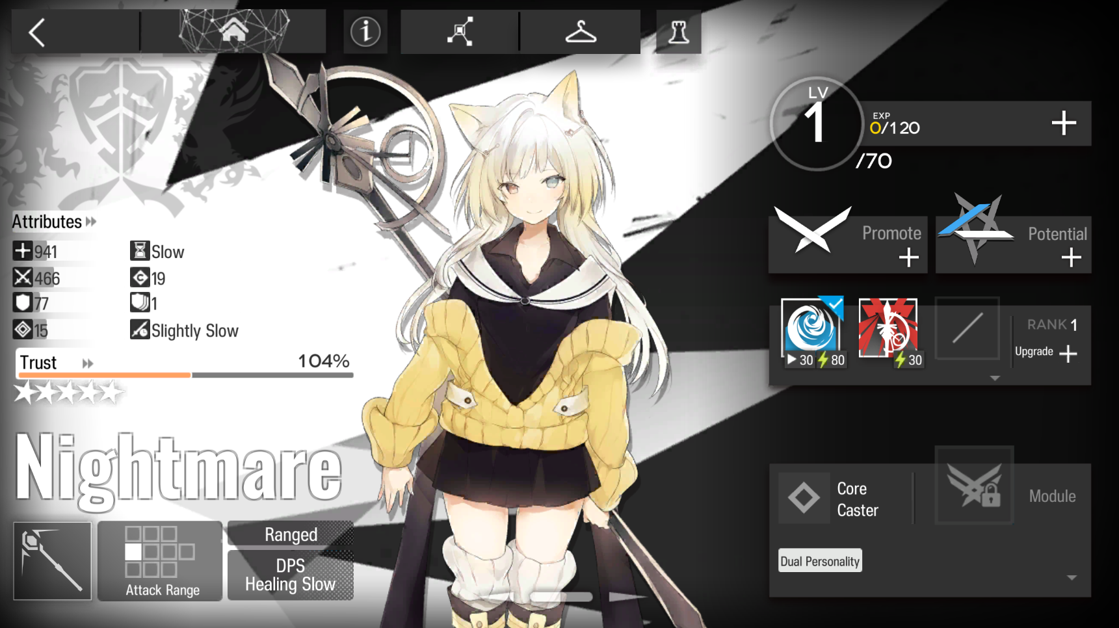Tap the empty third skill slot
Viewport: 1119px width, 628px height.
pyautogui.click(x=967, y=328)
